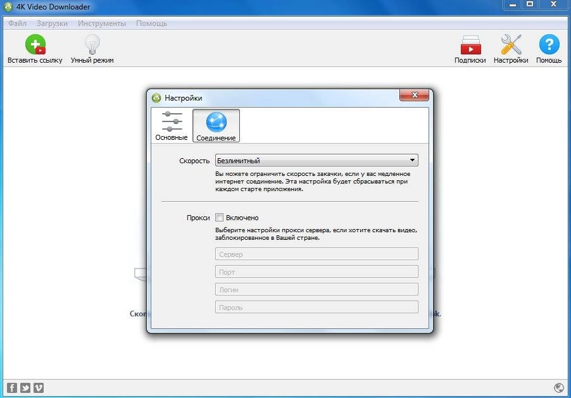Tick the Прокси Включено checkbox

(x=219, y=218)
